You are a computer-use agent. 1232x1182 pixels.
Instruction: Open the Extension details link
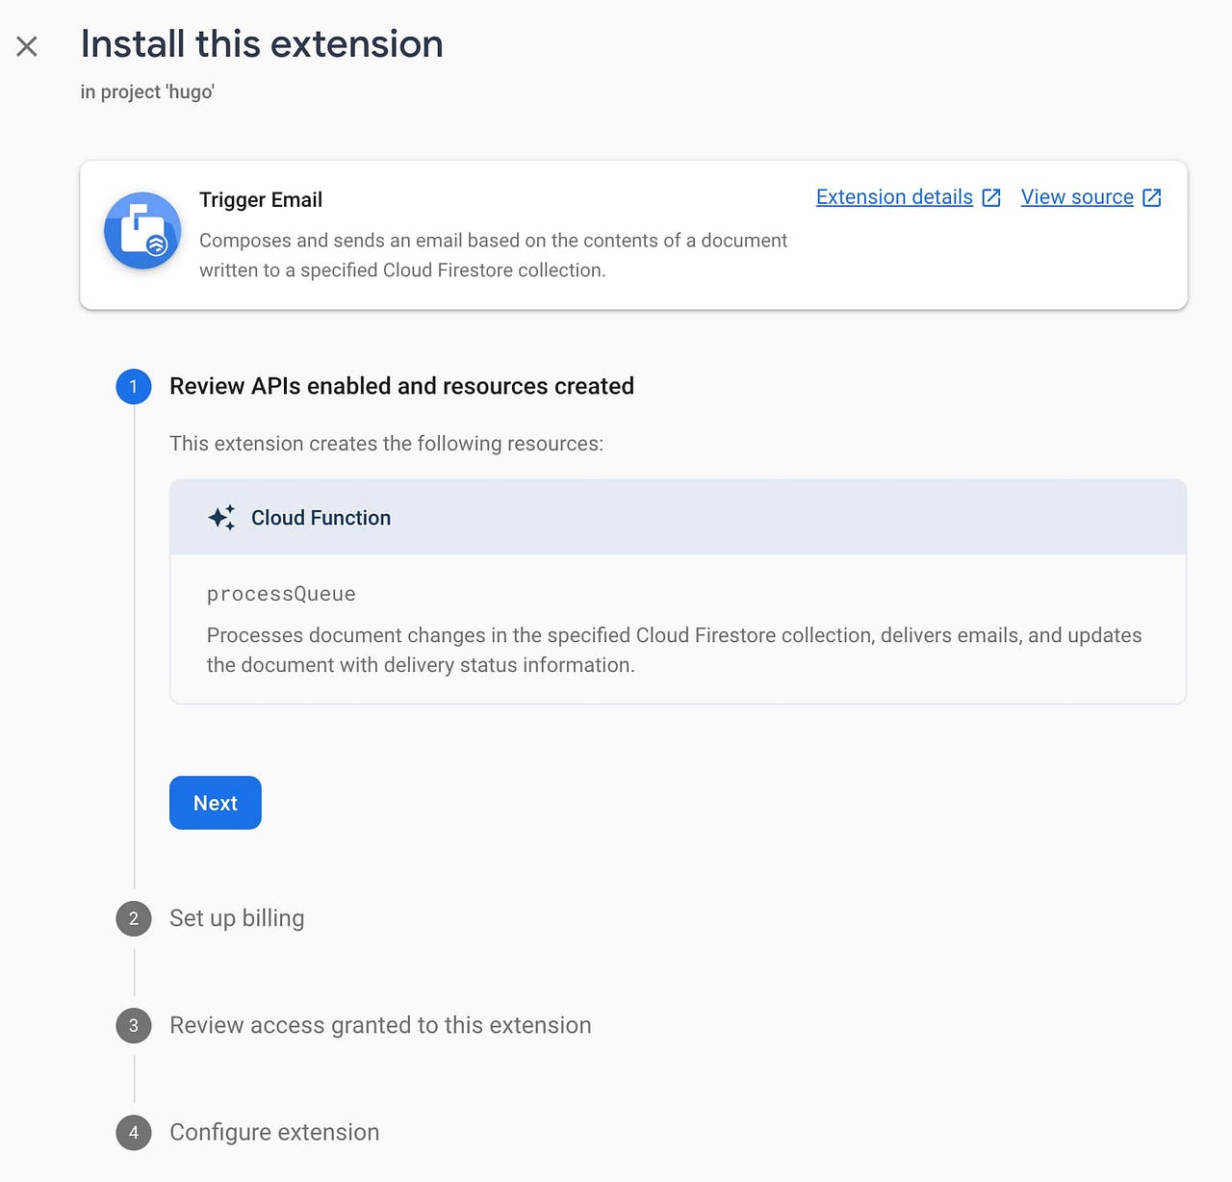[x=893, y=197]
